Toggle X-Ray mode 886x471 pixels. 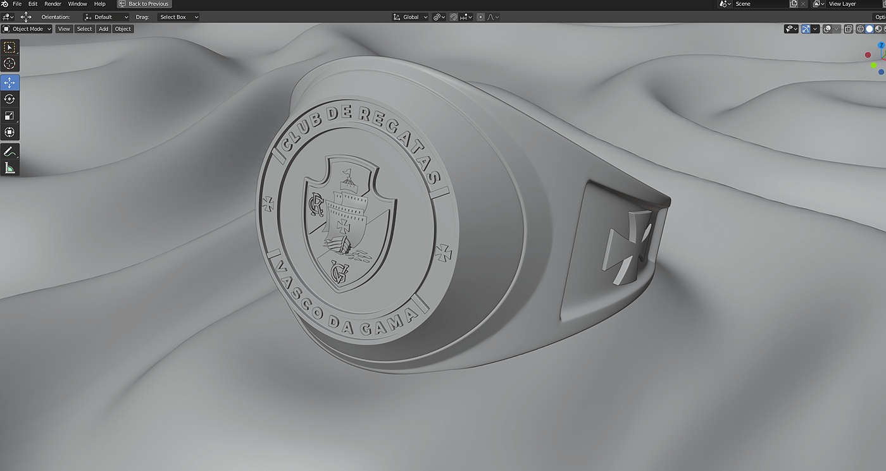(848, 28)
